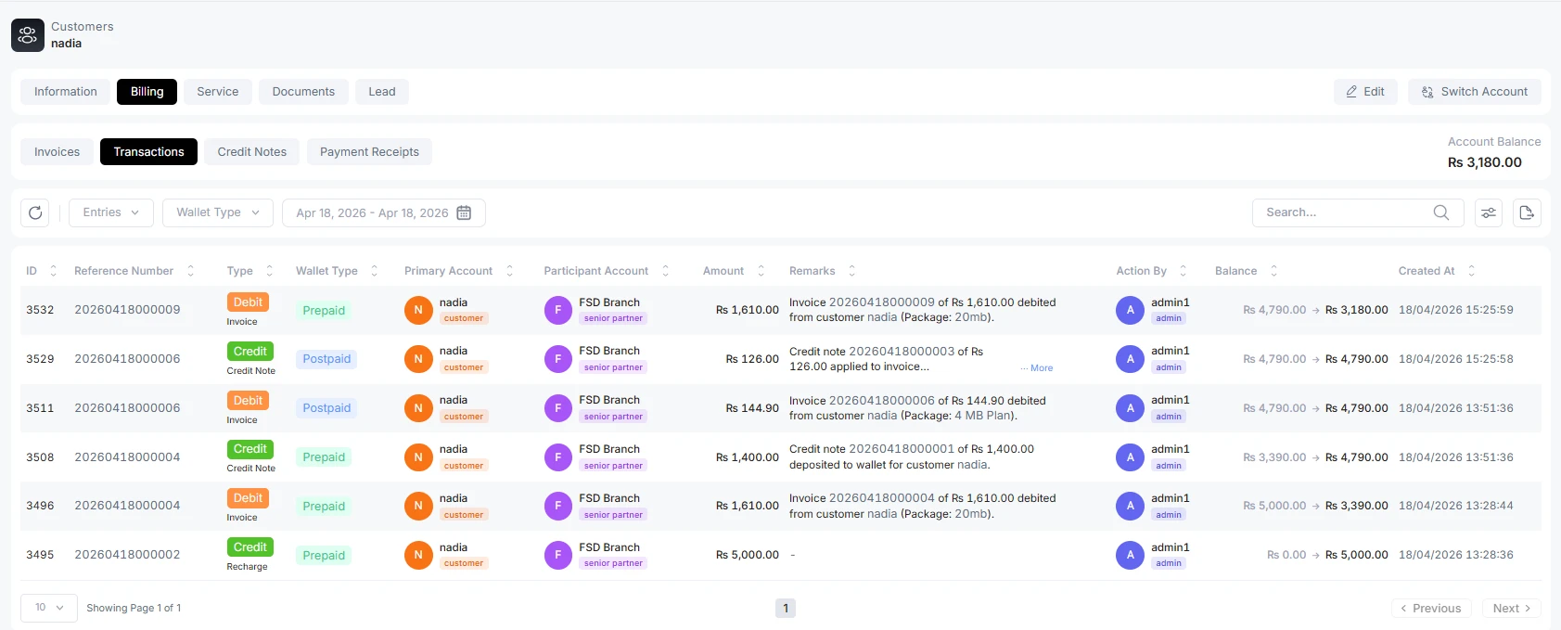The image size is (1561, 630).
Task: Switch to the Service tab
Action: 218,92
